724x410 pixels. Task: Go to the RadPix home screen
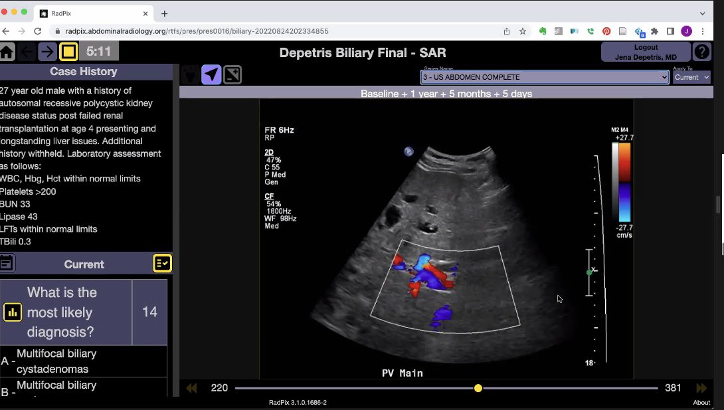tap(7, 52)
